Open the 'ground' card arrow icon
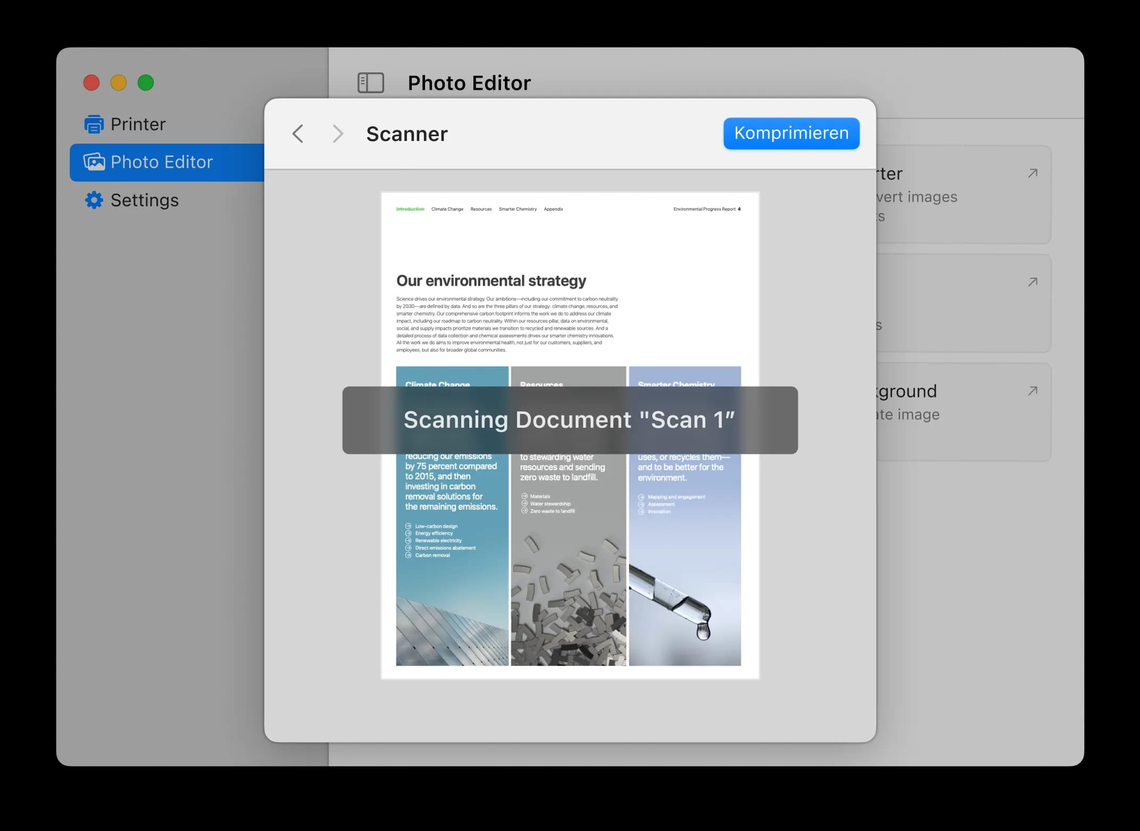 point(1033,391)
